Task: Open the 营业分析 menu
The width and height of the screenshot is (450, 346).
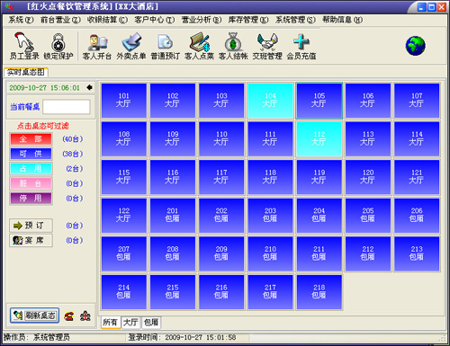Action: (202, 20)
